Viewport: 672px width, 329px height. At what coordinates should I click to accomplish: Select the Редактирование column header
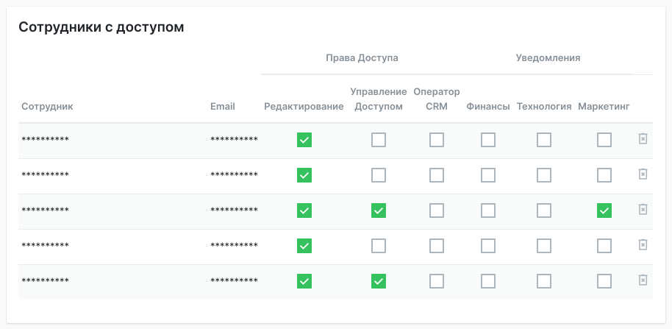click(x=304, y=107)
